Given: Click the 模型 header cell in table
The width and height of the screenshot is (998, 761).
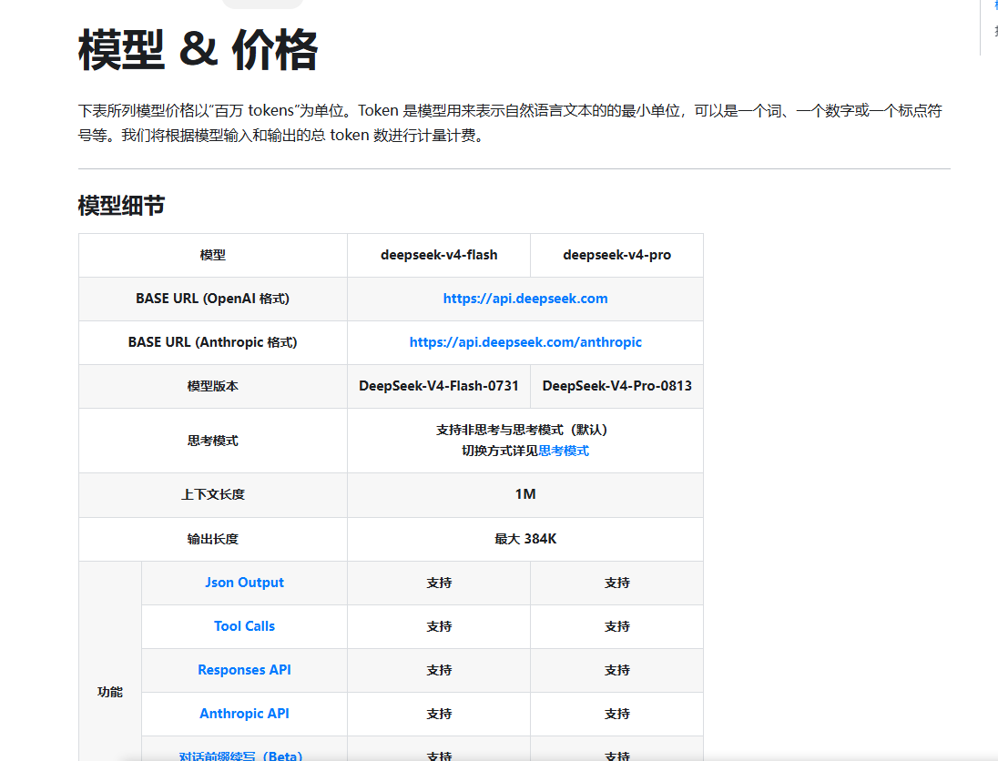Looking at the screenshot, I should click(x=212, y=255).
